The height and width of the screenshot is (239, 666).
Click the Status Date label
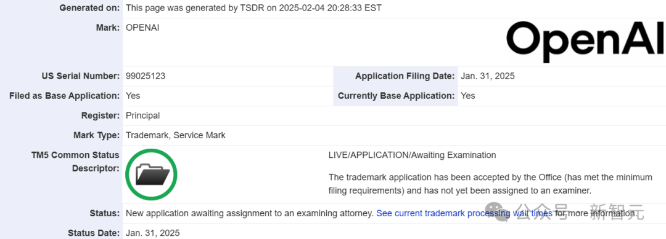94,233
